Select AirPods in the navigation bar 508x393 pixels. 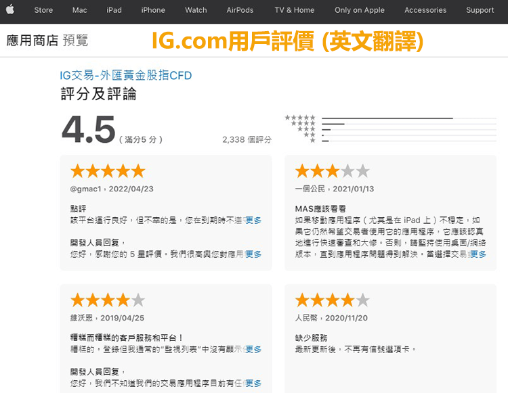coord(240,10)
